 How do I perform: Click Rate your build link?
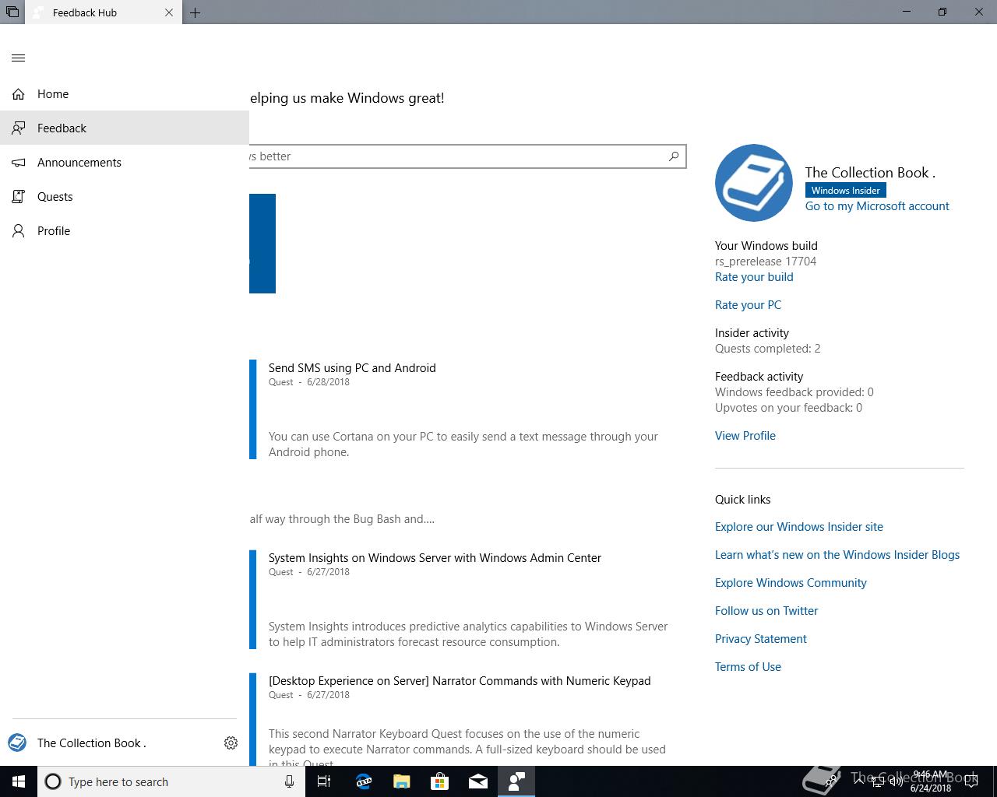pos(754,277)
